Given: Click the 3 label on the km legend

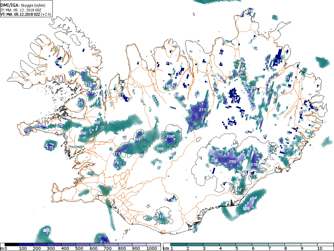Looking at the screenshot, I should point(204,248).
